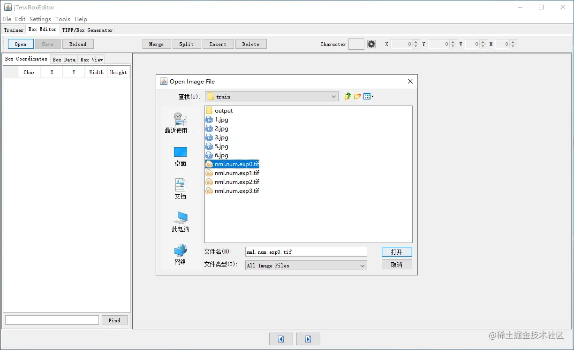Select file 3.jpg
The image size is (574, 350).
coord(217,137)
